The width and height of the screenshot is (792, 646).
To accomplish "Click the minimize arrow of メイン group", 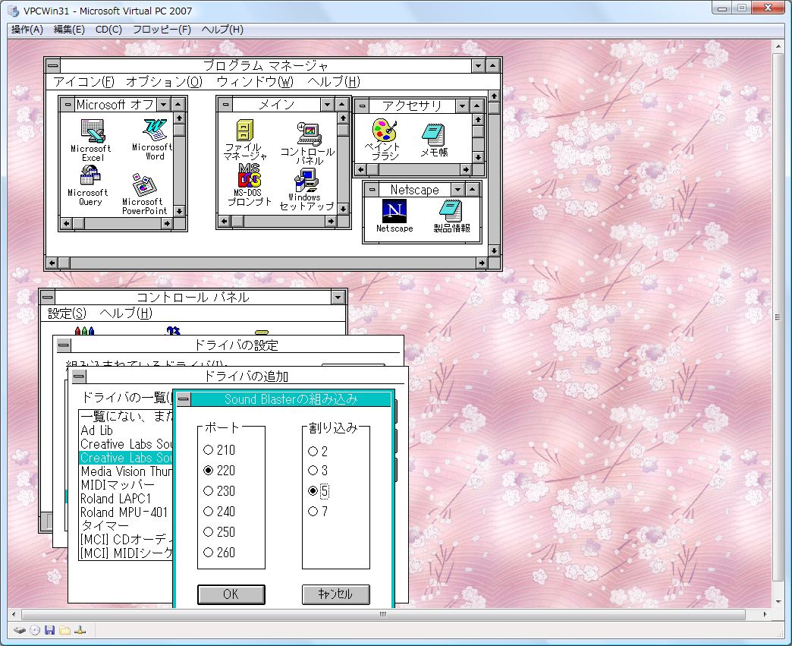I will click(327, 105).
